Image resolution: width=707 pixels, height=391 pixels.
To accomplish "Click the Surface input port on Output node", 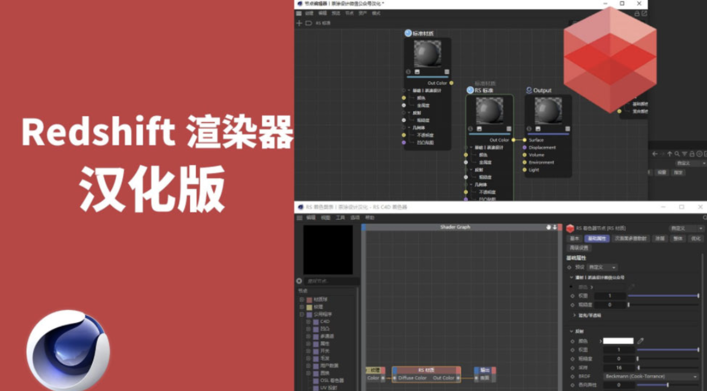I will 525,140.
